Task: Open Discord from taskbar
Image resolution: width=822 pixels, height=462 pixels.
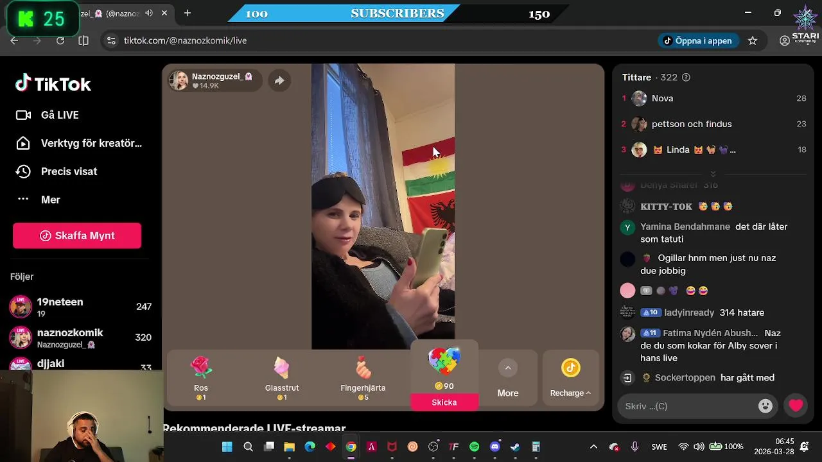Action: (495, 447)
